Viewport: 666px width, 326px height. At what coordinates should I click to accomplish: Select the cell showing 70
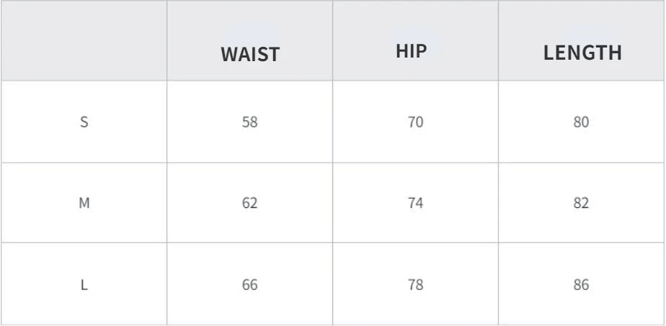pyautogui.click(x=415, y=122)
